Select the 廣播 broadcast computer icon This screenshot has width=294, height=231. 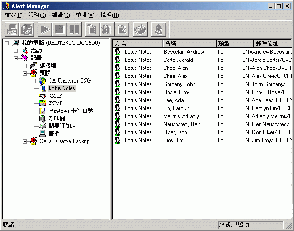(42, 133)
